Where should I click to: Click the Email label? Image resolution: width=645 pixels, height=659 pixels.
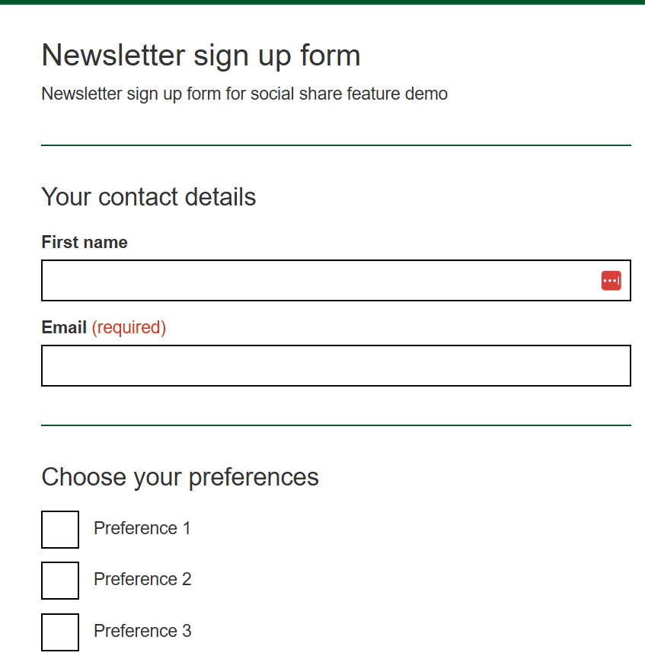click(x=63, y=327)
